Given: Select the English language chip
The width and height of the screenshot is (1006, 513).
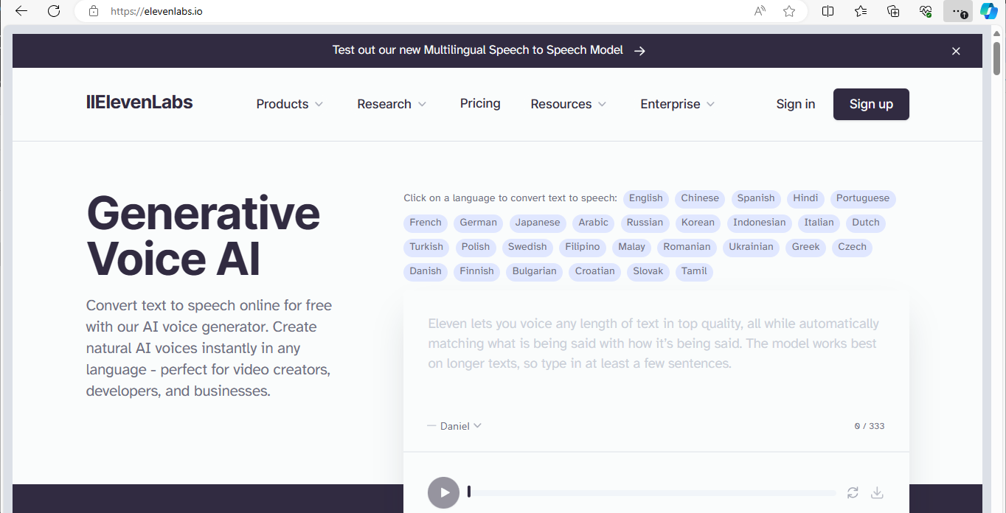Looking at the screenshot, I should coord(645,198).
